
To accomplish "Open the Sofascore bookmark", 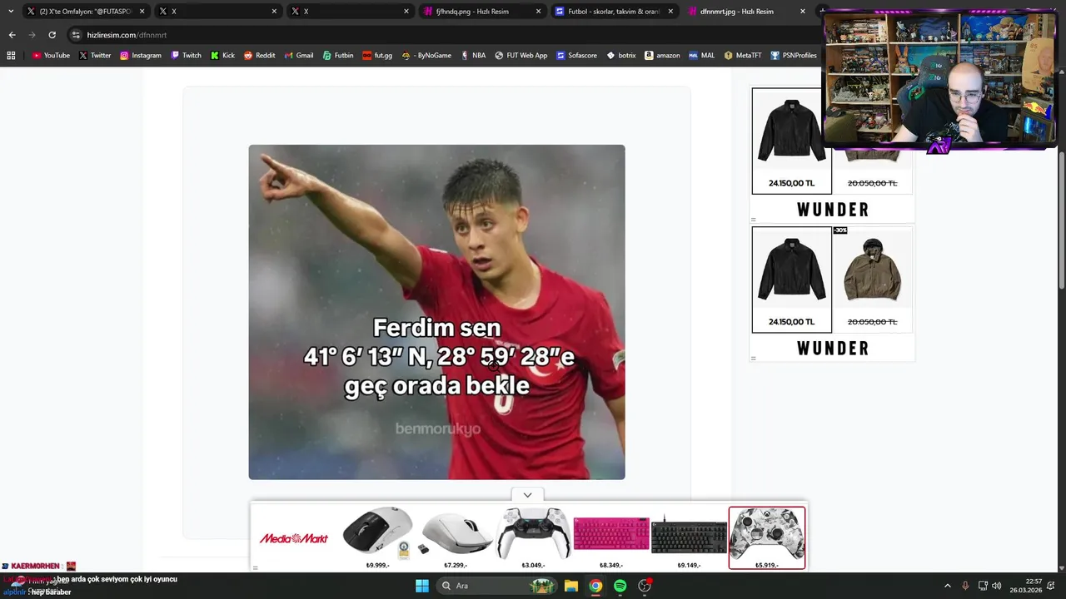I will [x=577, y=56].
